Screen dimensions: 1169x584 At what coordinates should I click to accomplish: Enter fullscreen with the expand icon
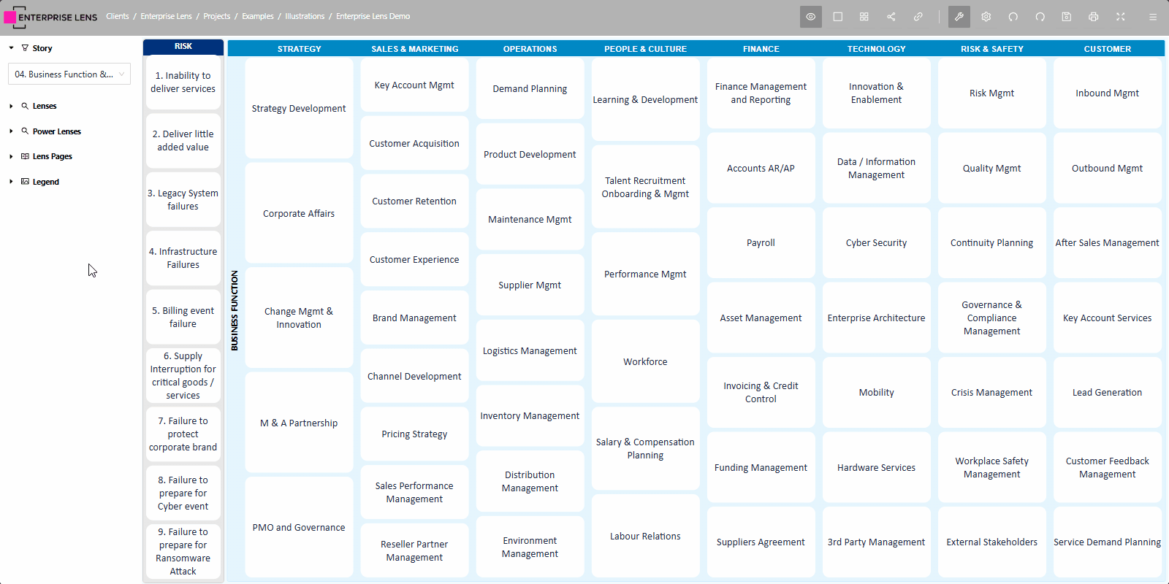coord(1121,17)
